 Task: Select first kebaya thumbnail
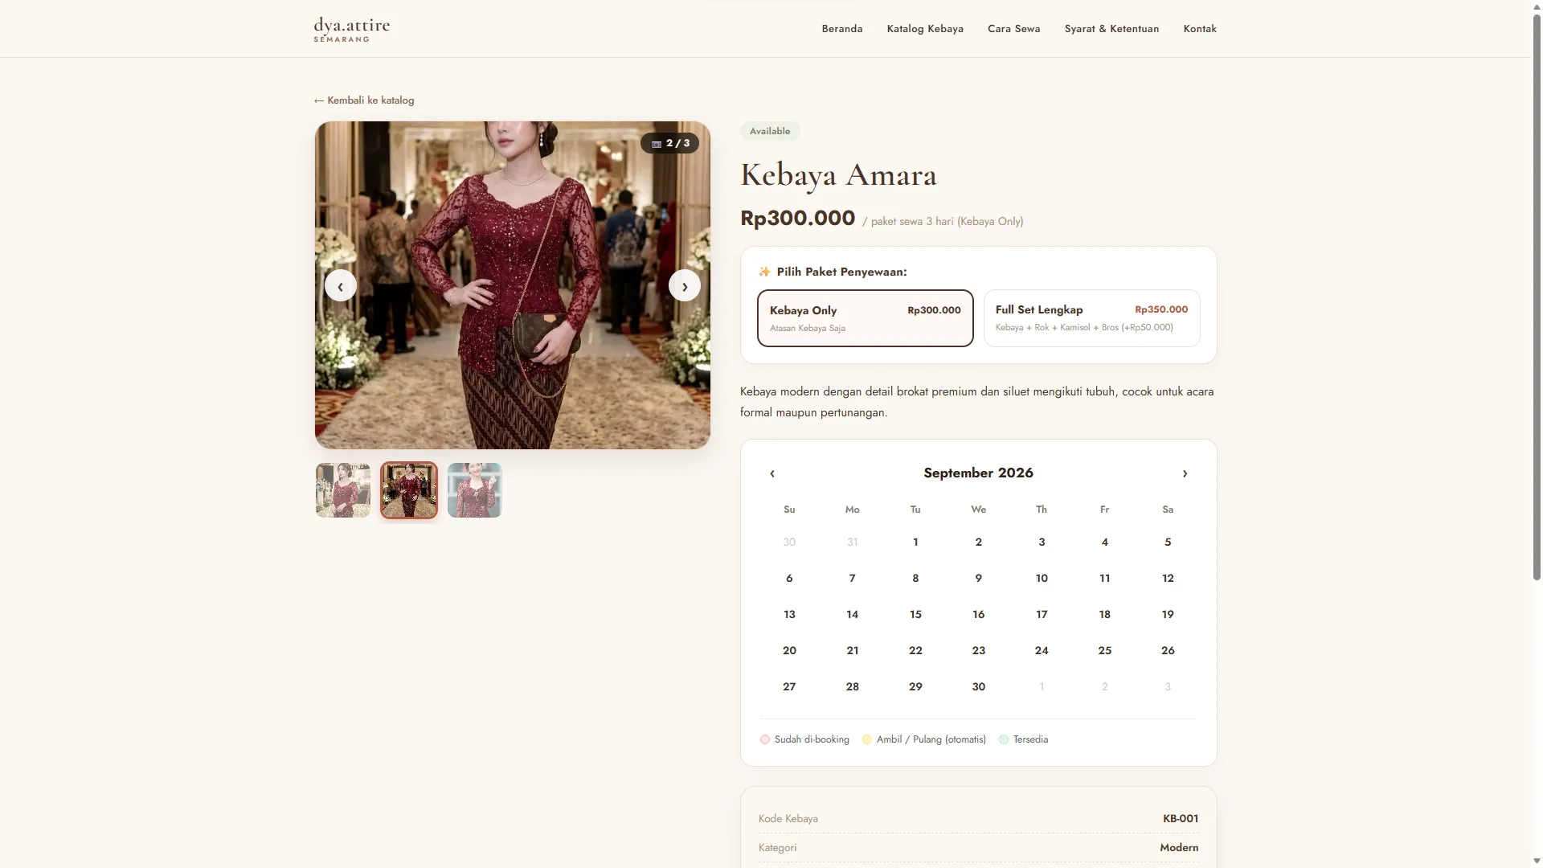(x=343, y=490)
